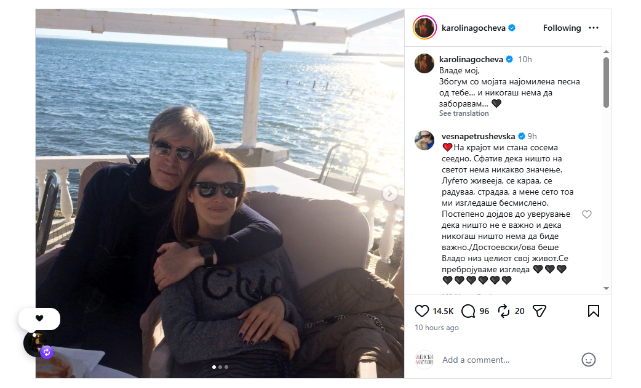Screen dimensions: 641x388
Task: Open comments via speech bubble icon
Action: (468, 311)
